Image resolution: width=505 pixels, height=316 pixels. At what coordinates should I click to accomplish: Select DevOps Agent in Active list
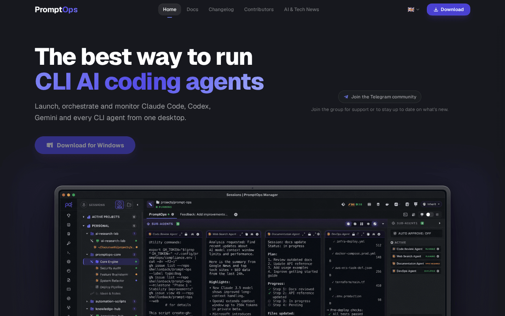click(416, 271)
